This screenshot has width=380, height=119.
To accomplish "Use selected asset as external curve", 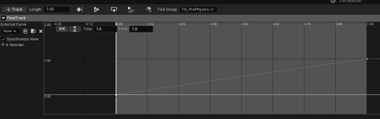I will tap(25, 31).
